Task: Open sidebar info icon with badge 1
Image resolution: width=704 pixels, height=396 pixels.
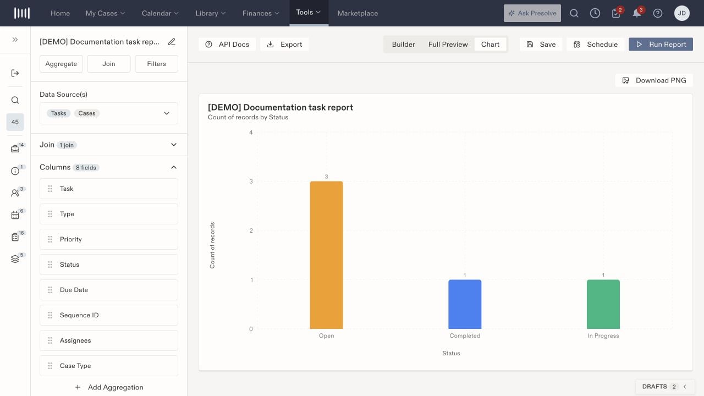Action: (x=15, y=171)
